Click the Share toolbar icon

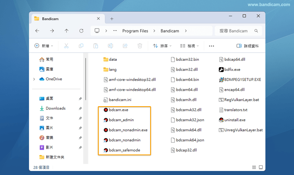tap(125, 46)
